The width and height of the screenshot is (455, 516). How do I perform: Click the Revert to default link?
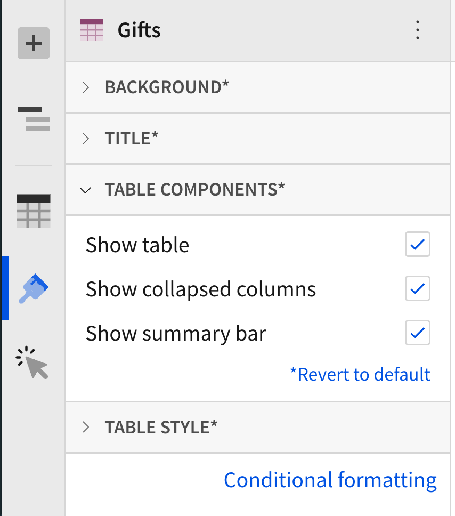coord(360,374)
